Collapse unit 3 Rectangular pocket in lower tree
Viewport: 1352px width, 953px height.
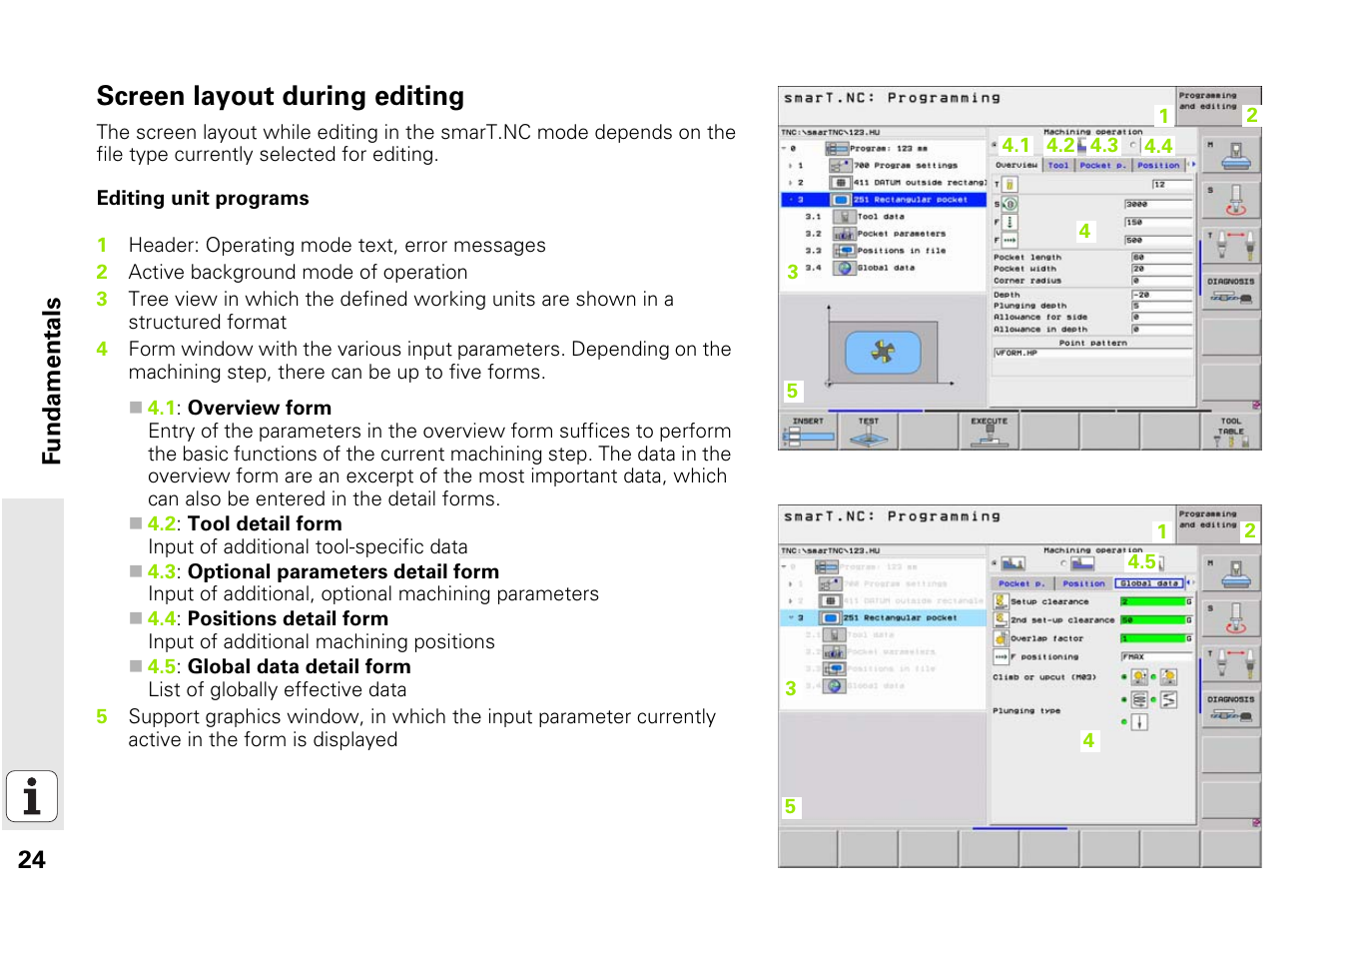tap(791, 618)
